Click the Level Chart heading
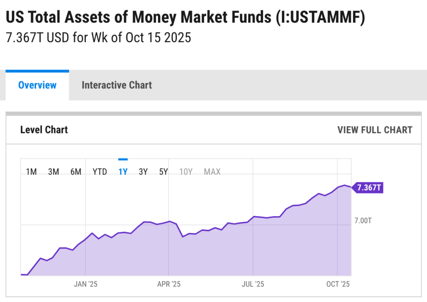The height and width of the screenshot is (302, 427). click(x=44, y=130)
